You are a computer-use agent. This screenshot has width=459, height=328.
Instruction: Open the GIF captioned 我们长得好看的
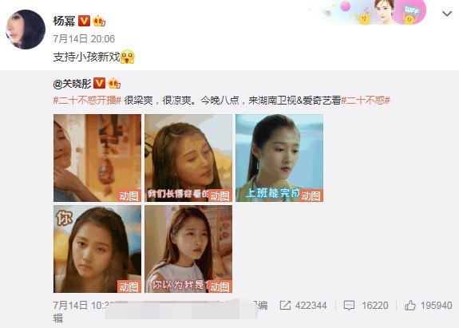[x=188, y=158]
